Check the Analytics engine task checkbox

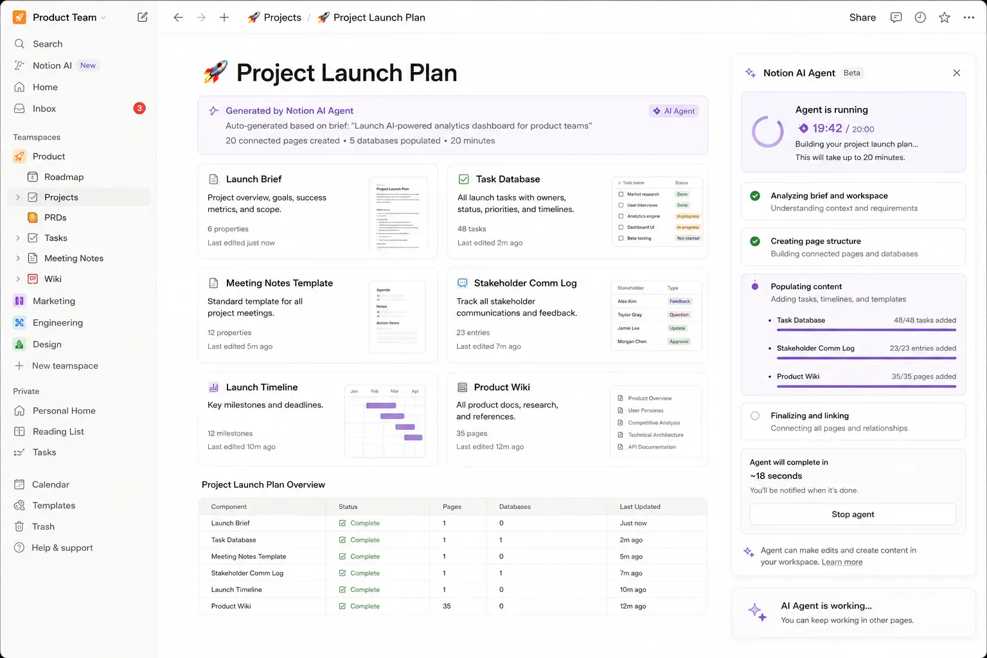click(621, 216)
